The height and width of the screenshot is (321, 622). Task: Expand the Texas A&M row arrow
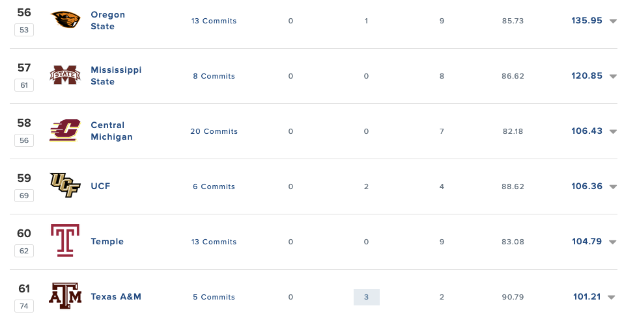click(x=612, y=298)
